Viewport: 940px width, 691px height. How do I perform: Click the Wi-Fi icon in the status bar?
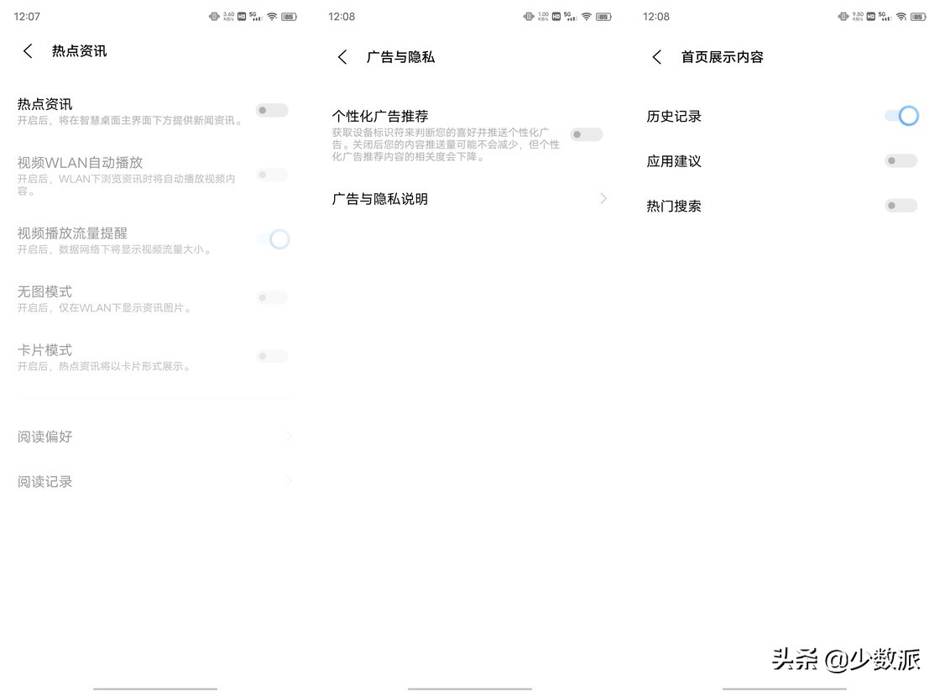pos(272,16)
